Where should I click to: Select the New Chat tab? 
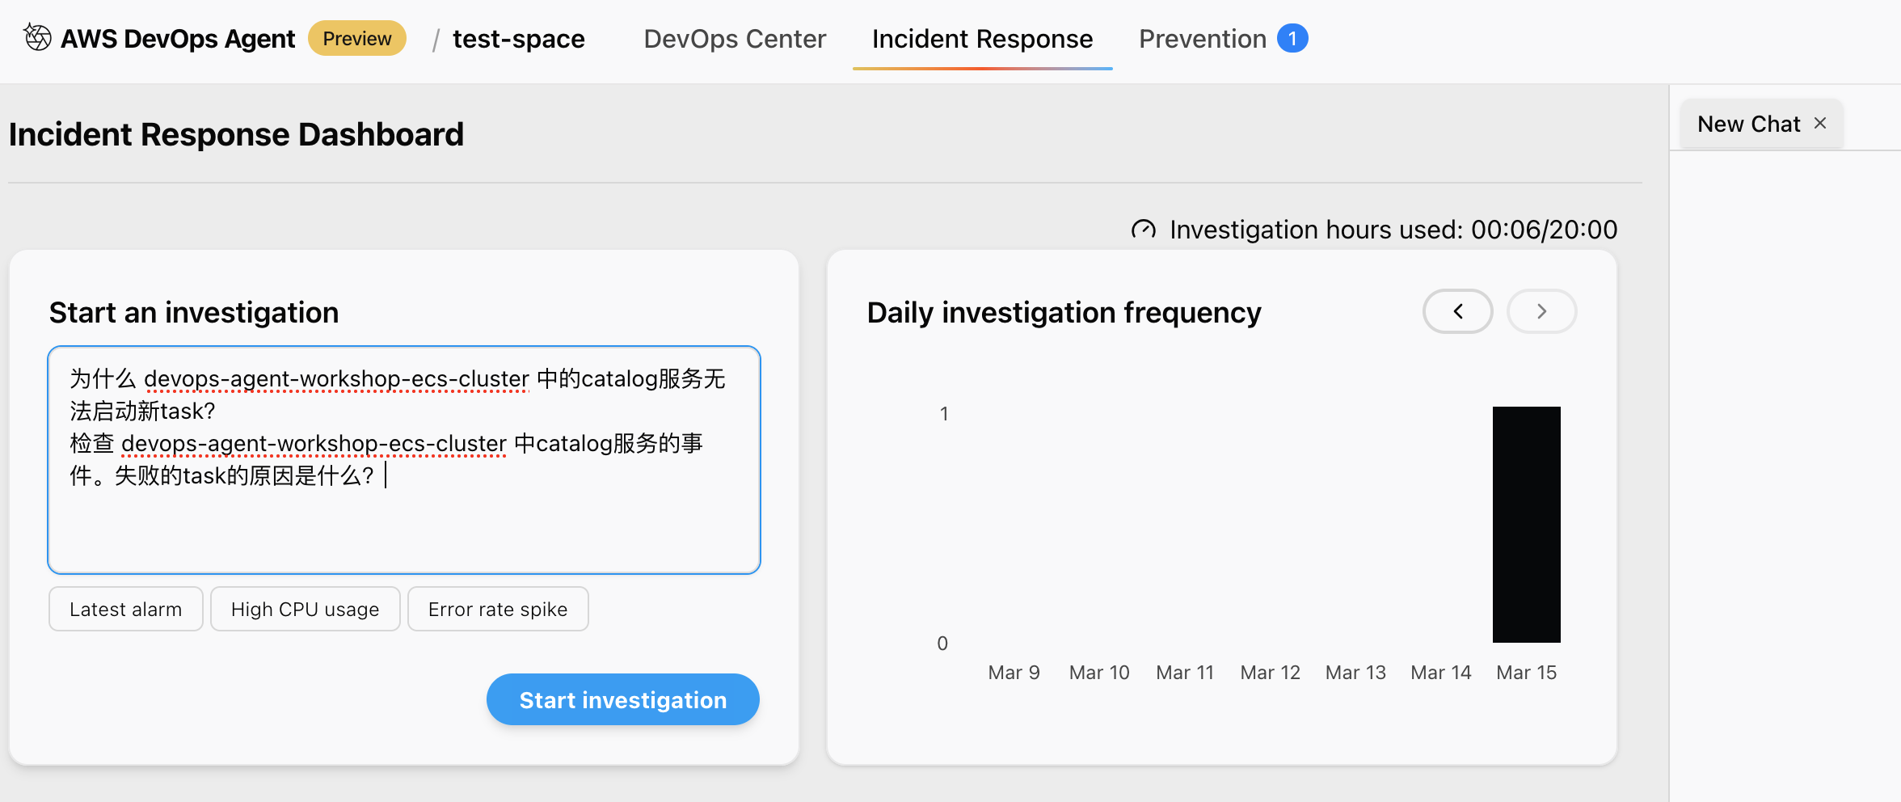pos(1748,124)
